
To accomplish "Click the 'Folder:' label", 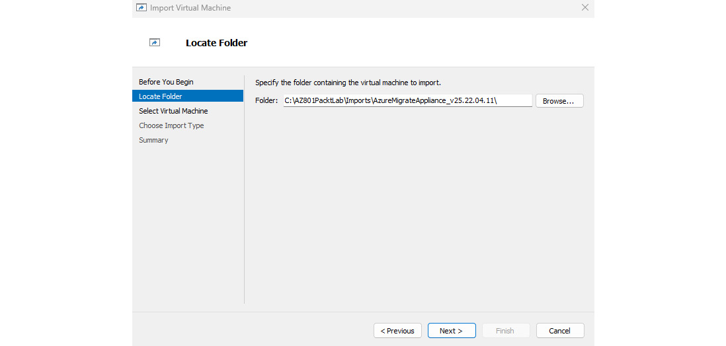I will pos(266,100).
